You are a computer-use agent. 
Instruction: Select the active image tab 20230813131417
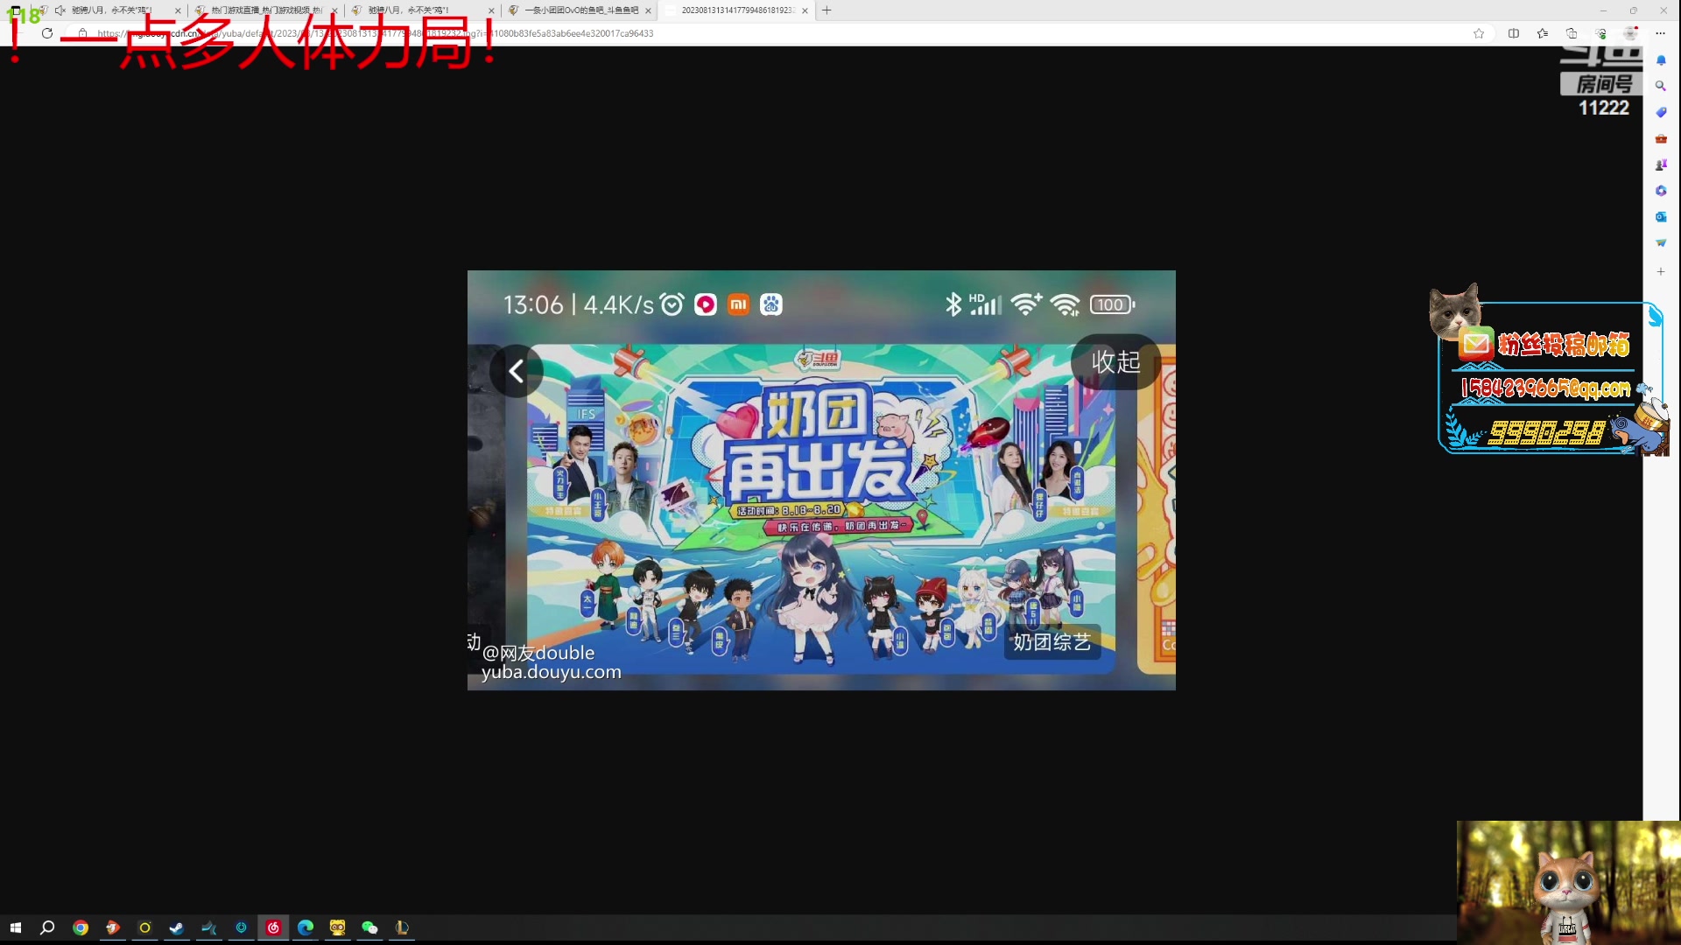pyautogui.click(x=735, y=10)
